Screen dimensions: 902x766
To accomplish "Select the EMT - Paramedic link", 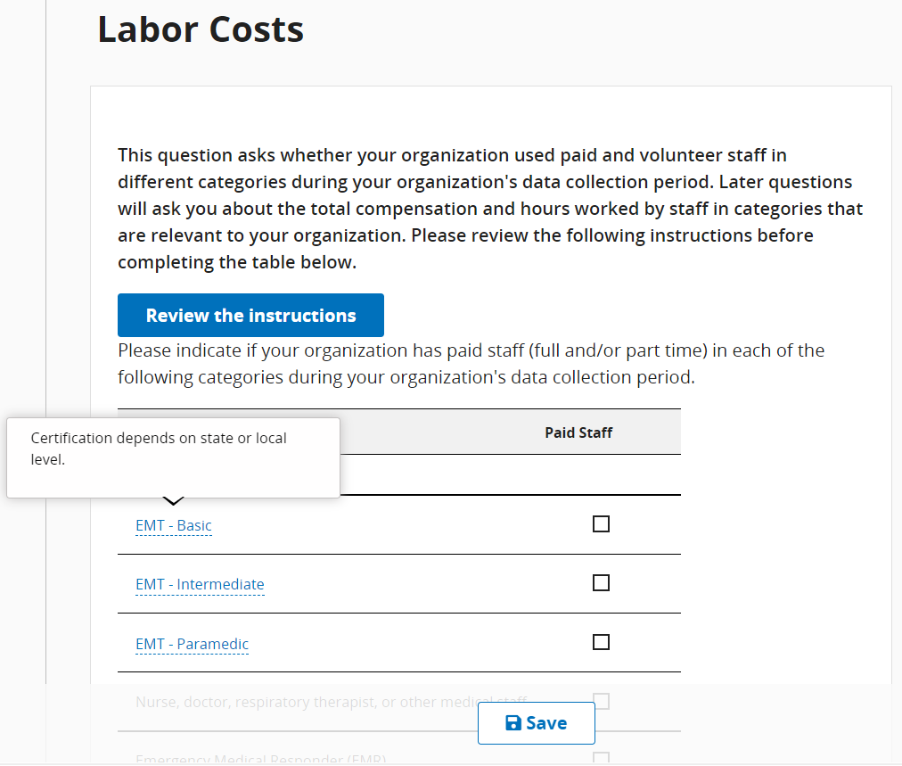I will [x=192, y=644].
